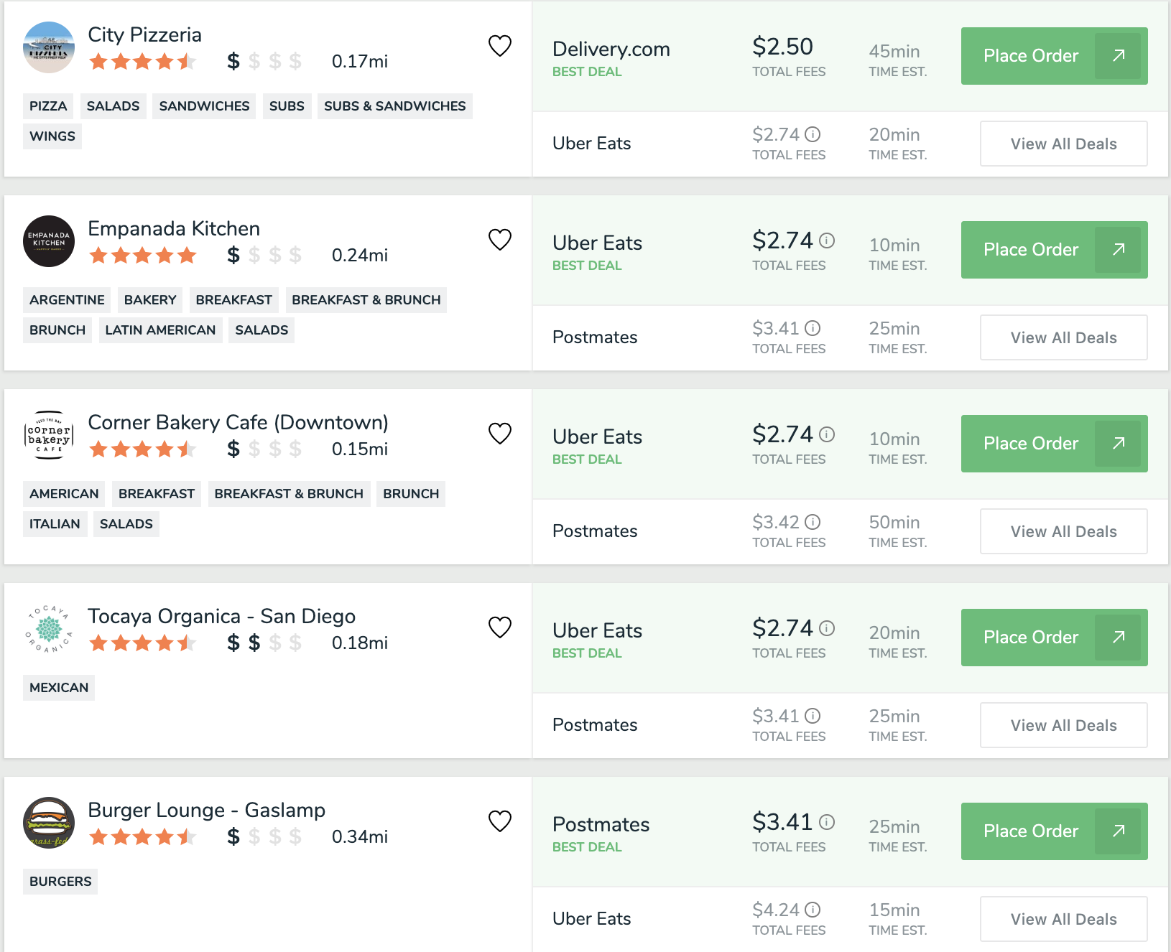Image resolution: width=1171 pixels, height=952 pixels.
Task: Place order for Corner Bakery Cafe
Action: [1054, 444]
